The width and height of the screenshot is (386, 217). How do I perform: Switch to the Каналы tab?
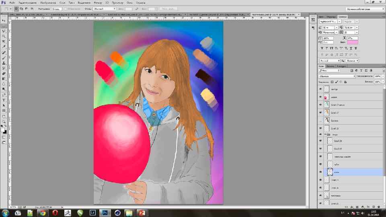coord(331,66)
